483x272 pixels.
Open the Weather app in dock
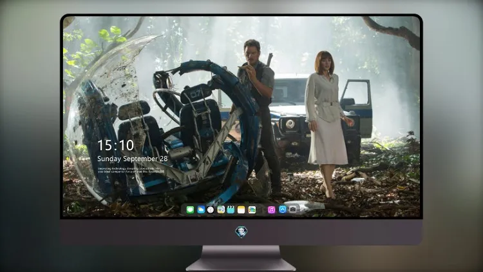[x=201, y=210]
